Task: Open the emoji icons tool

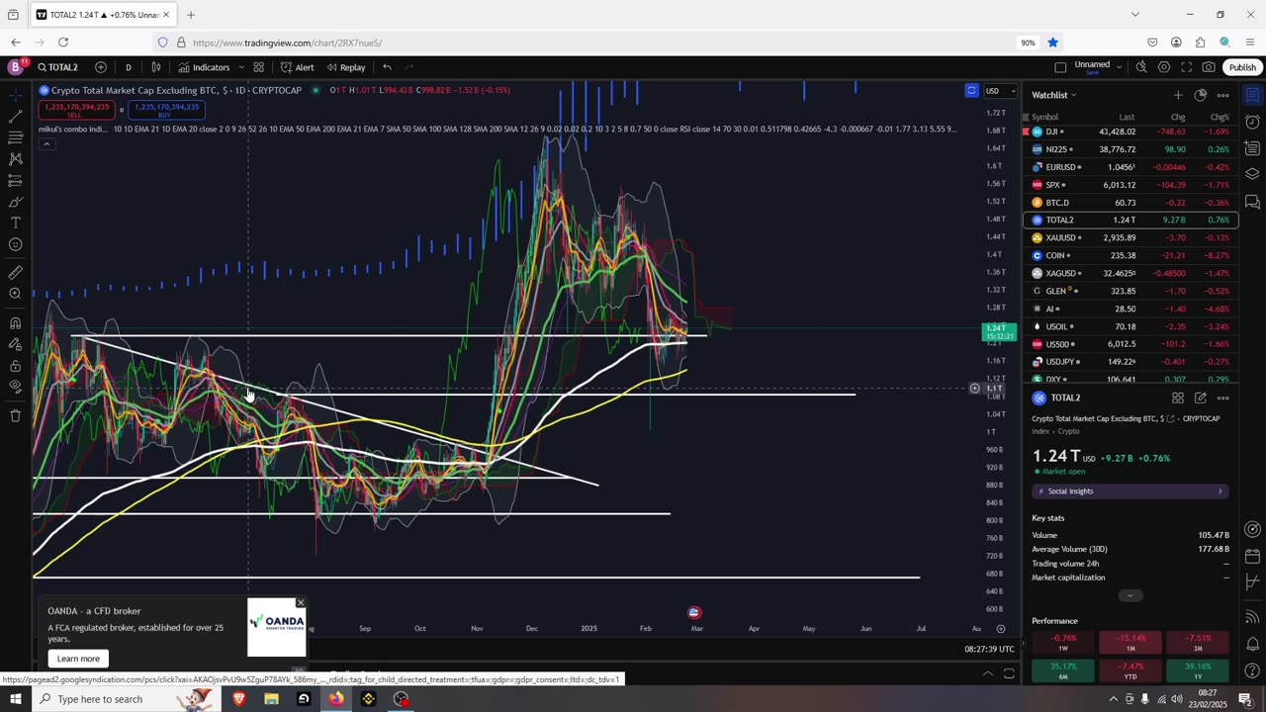Action: [x=15, y=244]
